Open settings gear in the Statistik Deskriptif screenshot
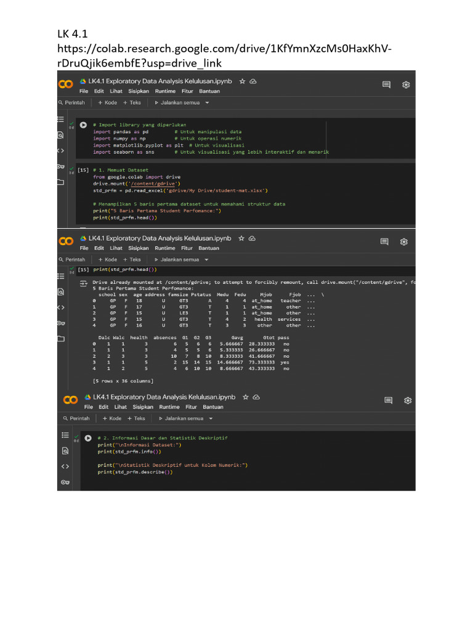 pyautogui.click(x=408, y=401)
